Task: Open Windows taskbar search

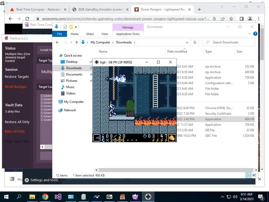Action: (19, 197)
